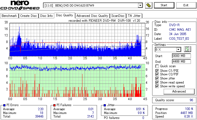Click the date value 24 Jun 2005
The image size is (197, 120).
coord(178,34)
